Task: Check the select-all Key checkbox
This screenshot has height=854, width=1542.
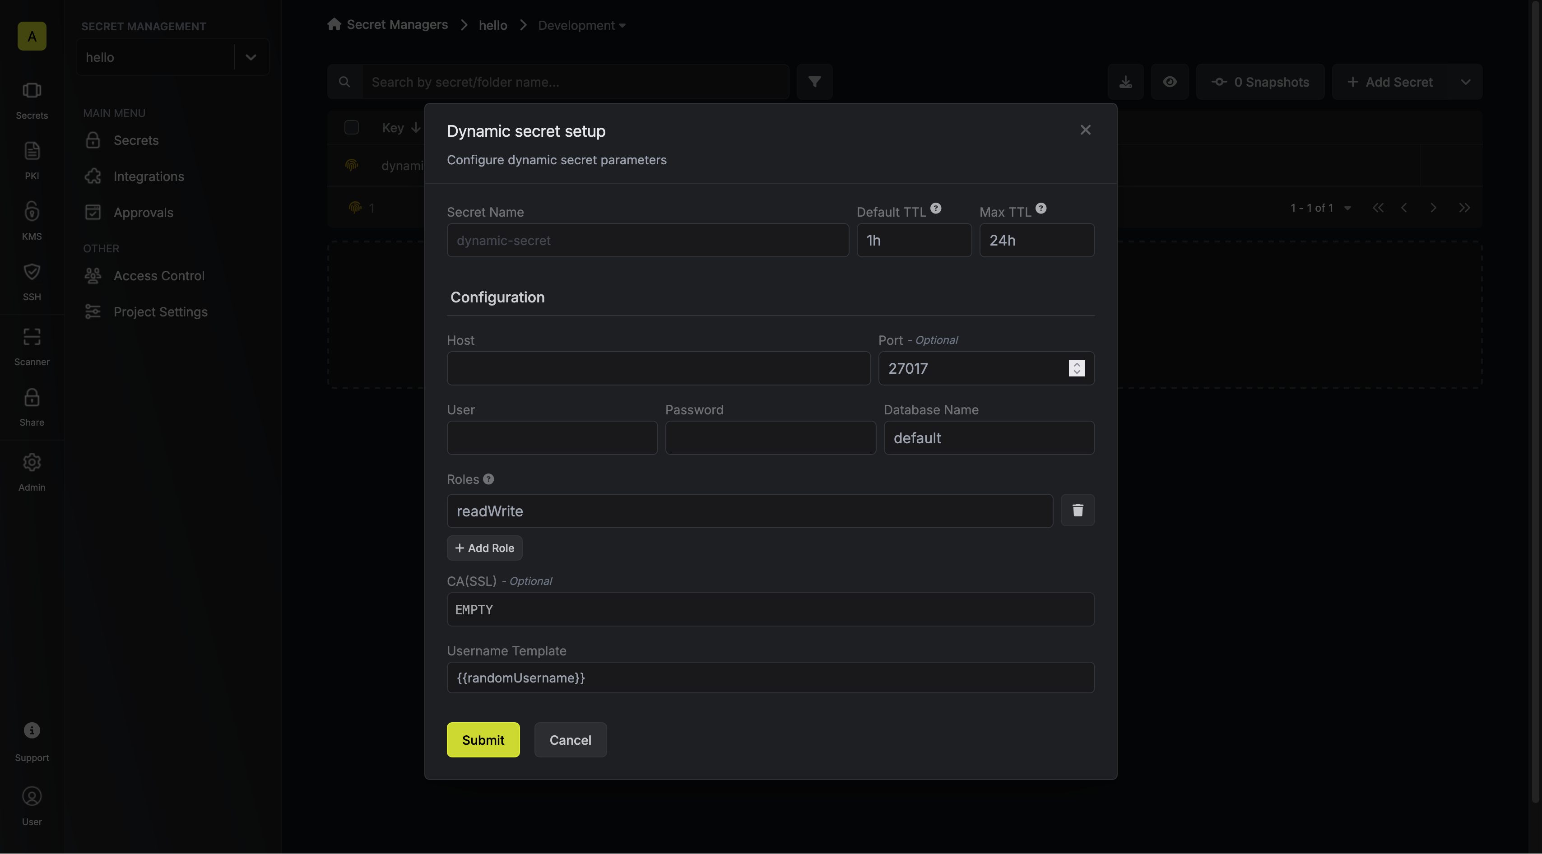Action: click(x=351, y=127)
